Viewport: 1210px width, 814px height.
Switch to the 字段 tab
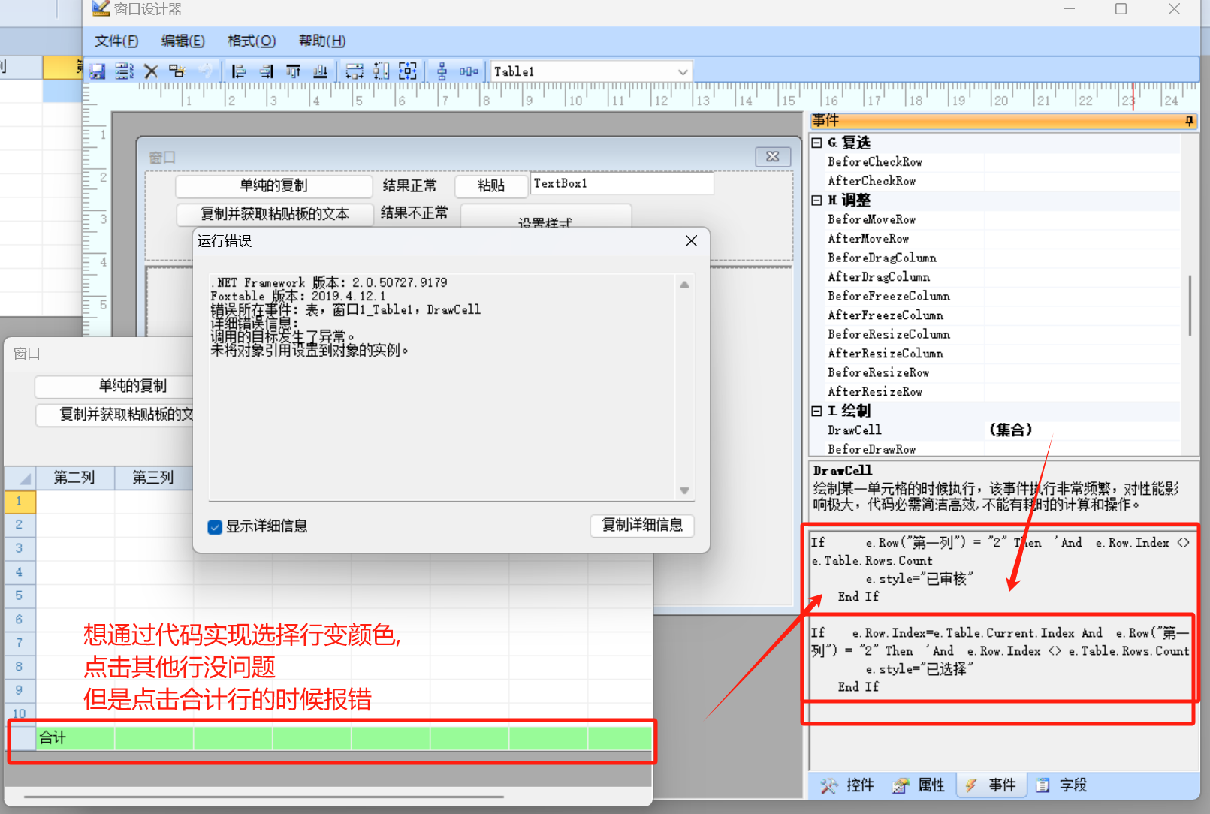tap(1062, 785)
